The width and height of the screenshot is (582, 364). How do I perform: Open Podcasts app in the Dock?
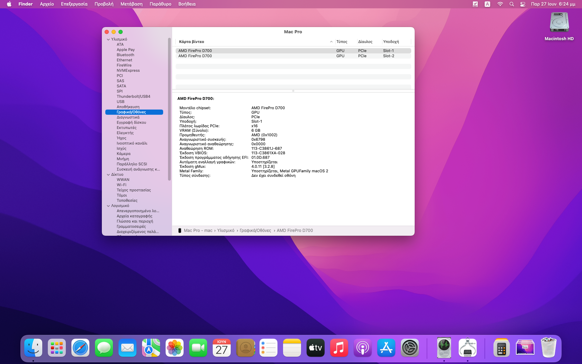[363, 348]
